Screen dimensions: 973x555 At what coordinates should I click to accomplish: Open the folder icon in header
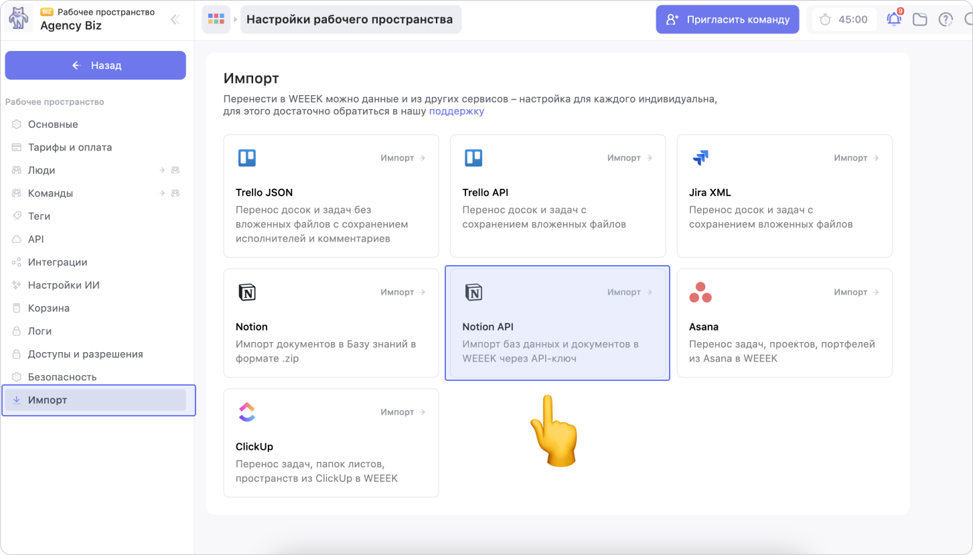tap(920, 19)
